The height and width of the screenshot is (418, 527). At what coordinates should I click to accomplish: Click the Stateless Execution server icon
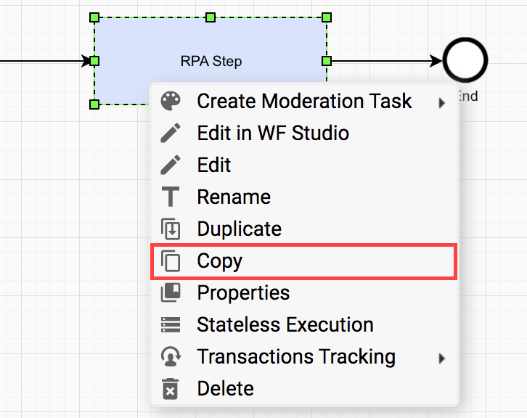(171, 324)
